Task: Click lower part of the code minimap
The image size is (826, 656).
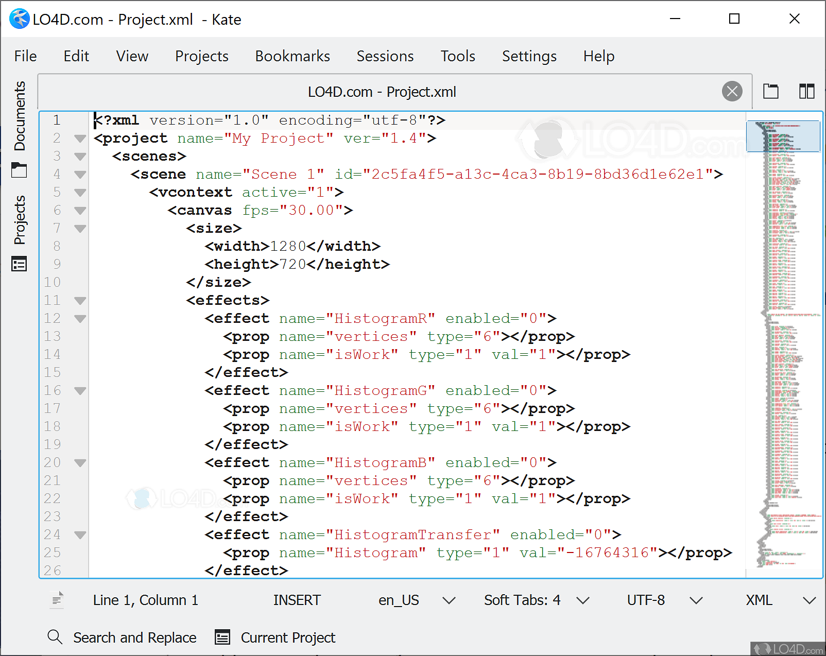Action: pyautogui.click(x=783, y=515)
